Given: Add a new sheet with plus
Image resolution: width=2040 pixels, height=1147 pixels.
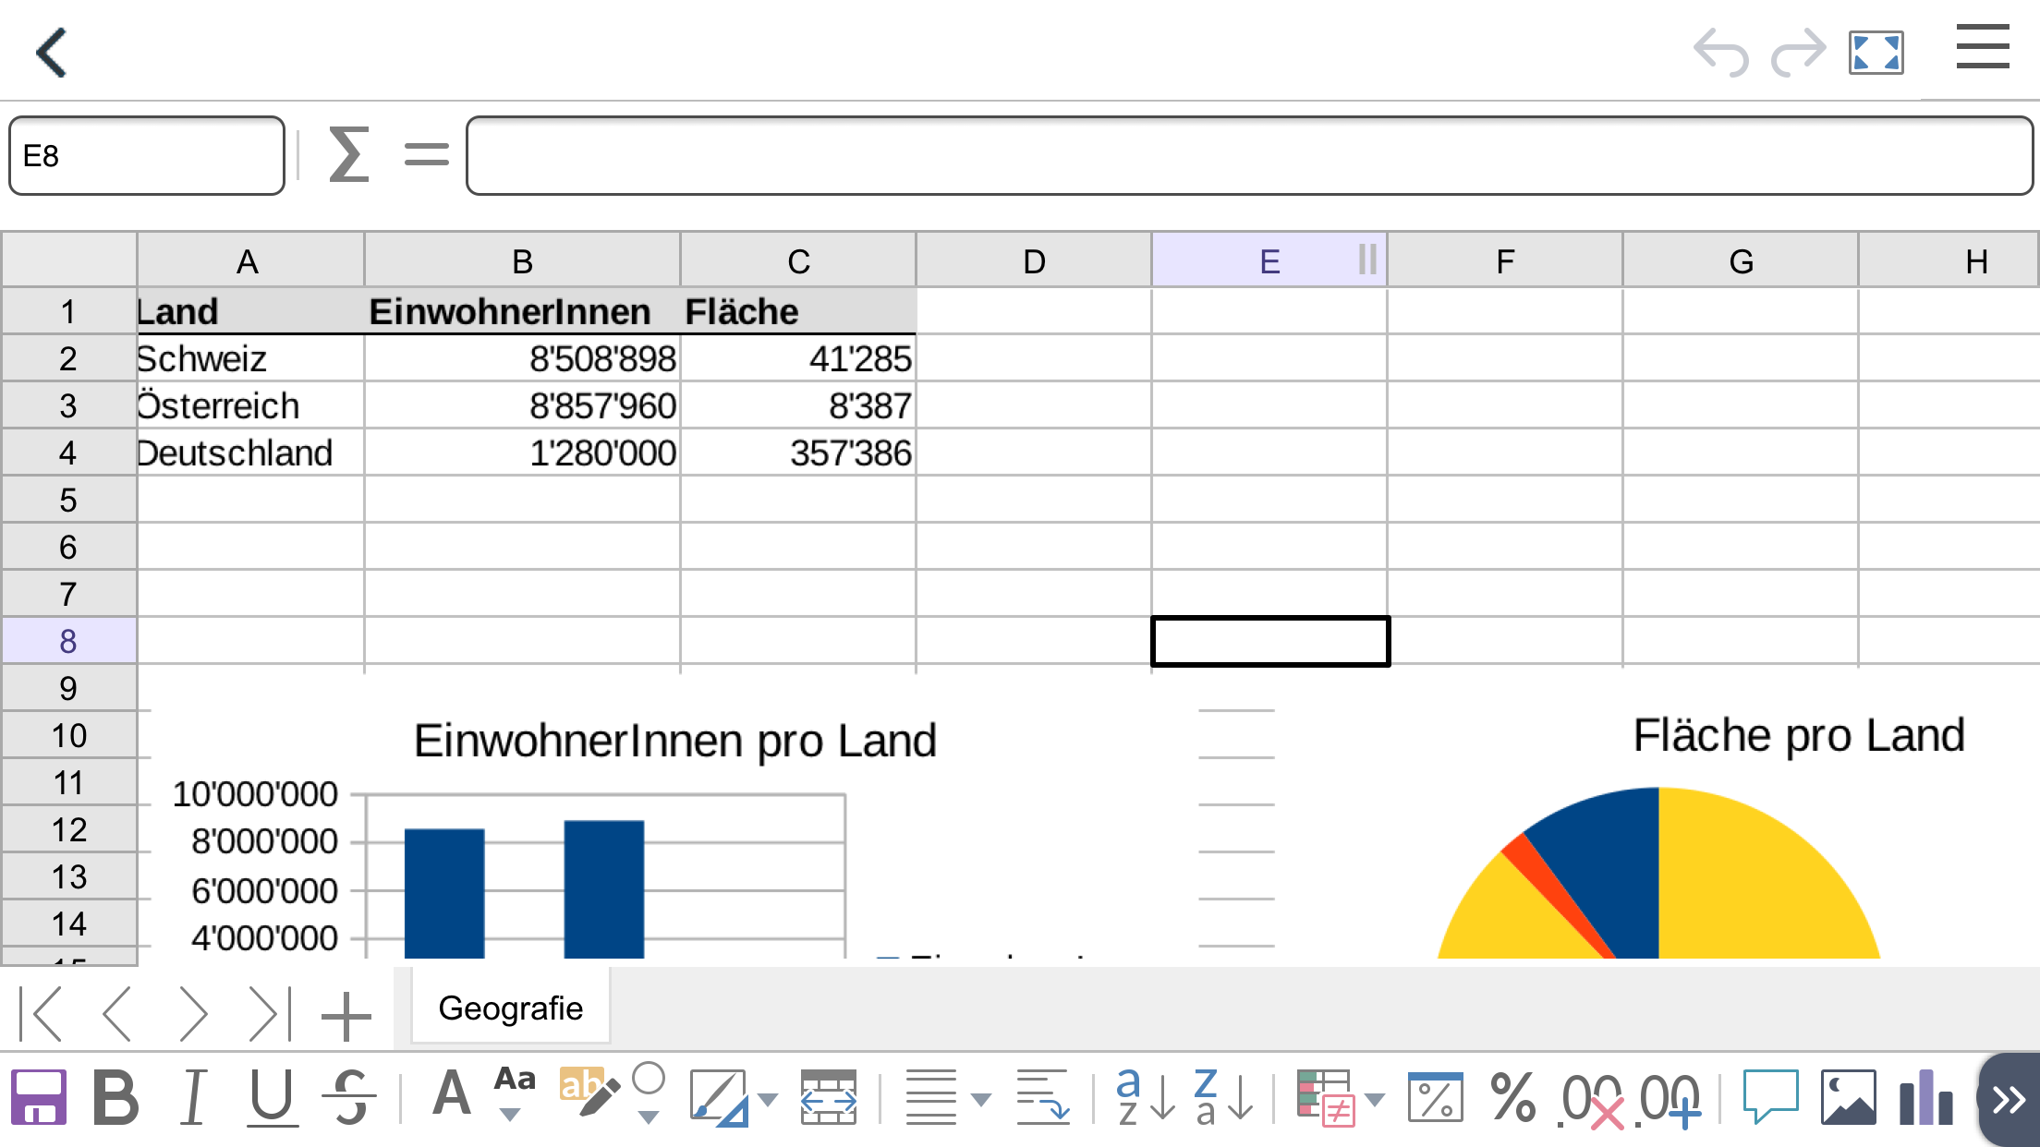Looking at the screenshot, I should click(346, 1016).
